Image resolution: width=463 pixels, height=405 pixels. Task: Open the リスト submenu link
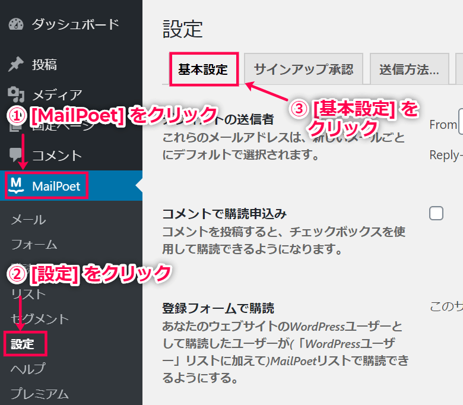(28, 294)
